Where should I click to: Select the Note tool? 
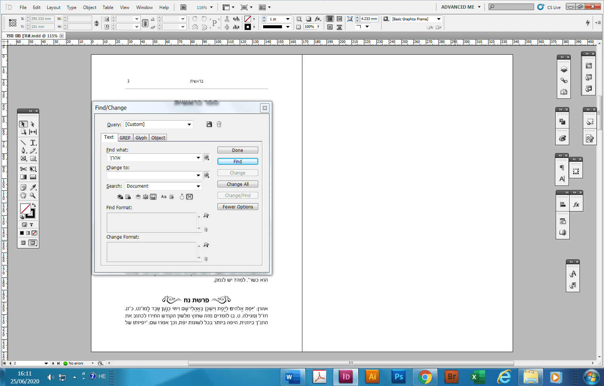(x=23, y=187)
